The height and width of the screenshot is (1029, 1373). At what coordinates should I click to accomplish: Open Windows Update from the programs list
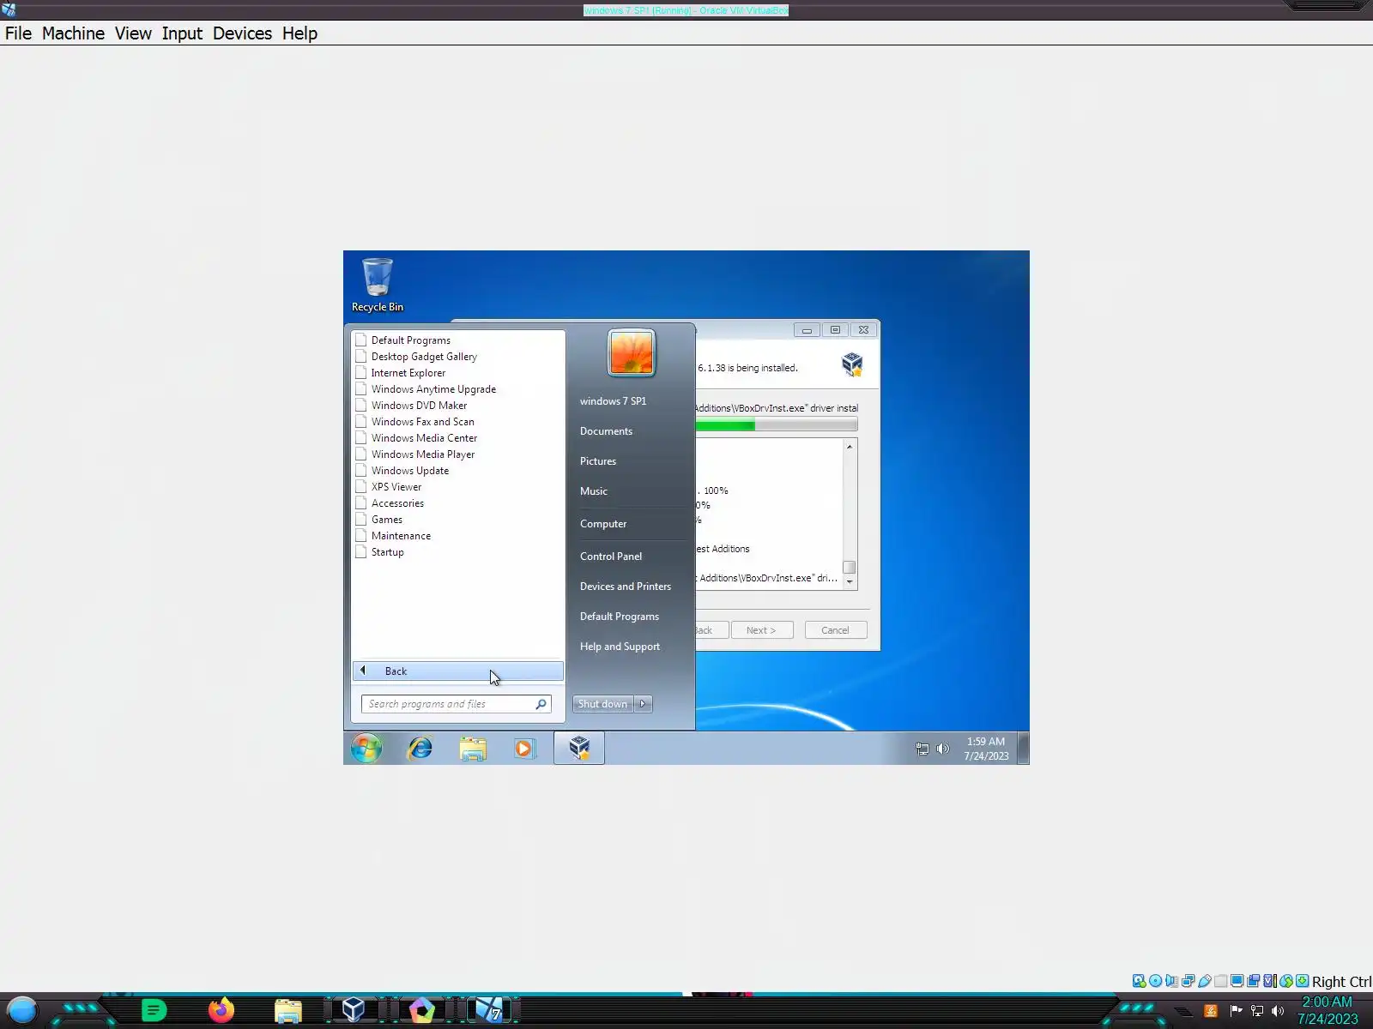[410, 471]
